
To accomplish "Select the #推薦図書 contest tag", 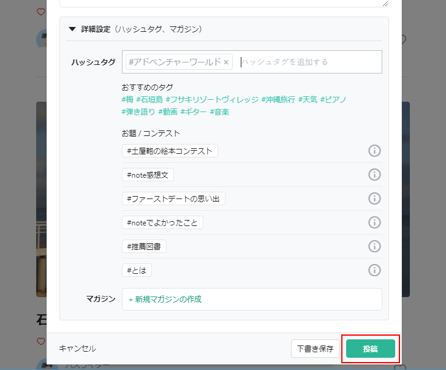I will [x=144, y=246].
